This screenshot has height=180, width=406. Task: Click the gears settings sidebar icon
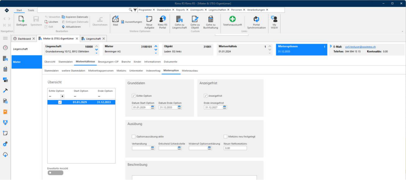point(5,144)
